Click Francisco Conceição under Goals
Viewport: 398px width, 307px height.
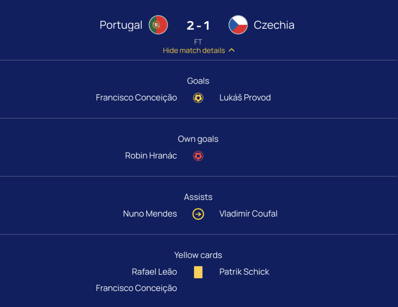coord(136,98)
